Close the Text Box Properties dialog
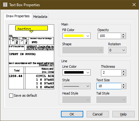The height and width of the screenshot is (121, 139). click(x=134, y=5)
